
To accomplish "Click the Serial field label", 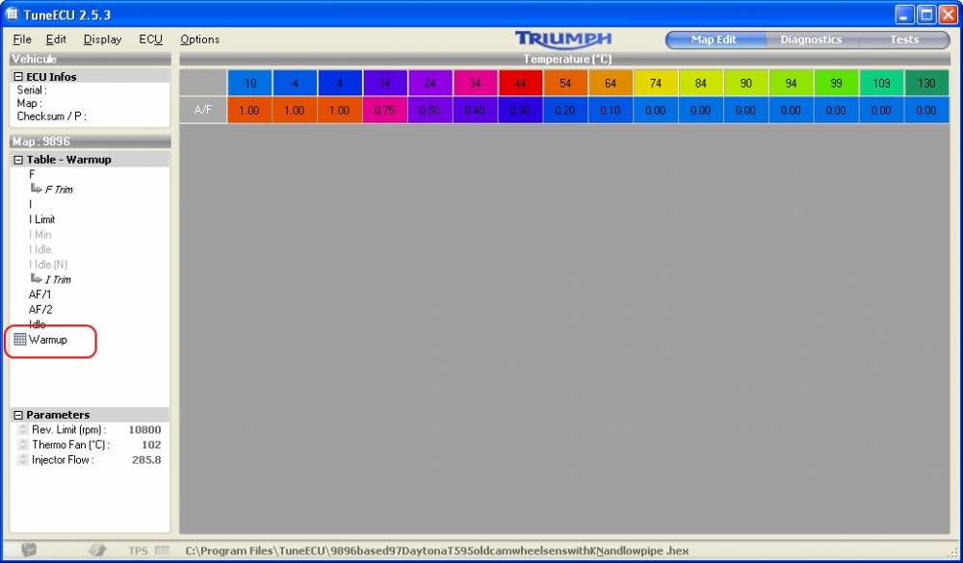I will click(32, 90).
